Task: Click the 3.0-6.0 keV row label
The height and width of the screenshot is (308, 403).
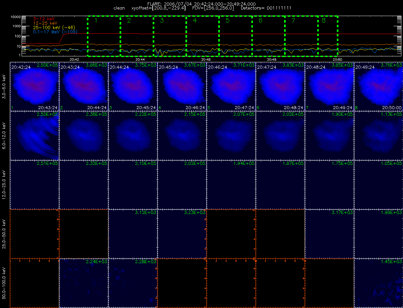Action: click(4, 86)
